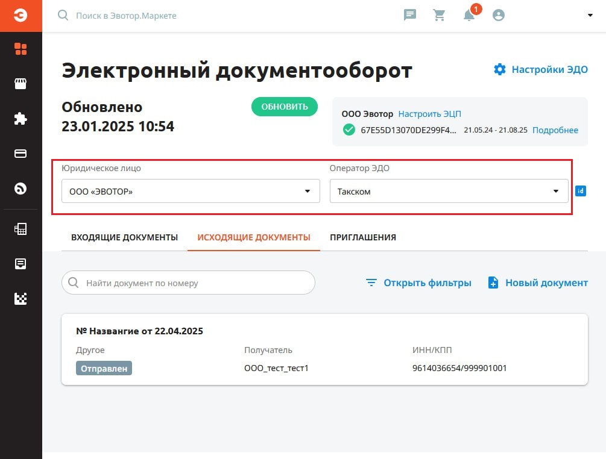Open the circular feed icon in sidebar
This screenshot has width=606, height=459.
(21, 189)
